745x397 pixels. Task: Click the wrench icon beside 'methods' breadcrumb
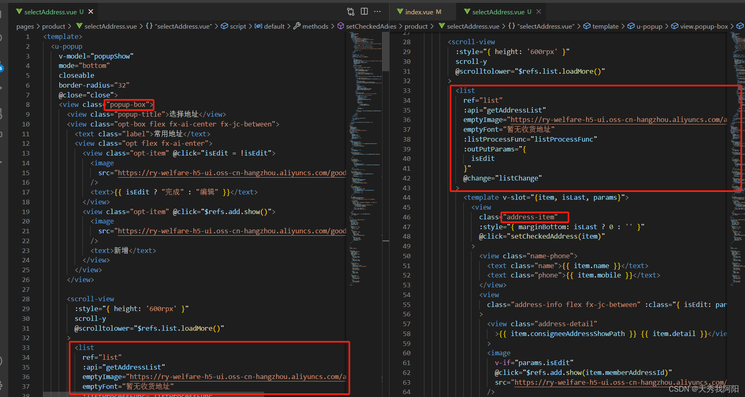click(297, 26)
